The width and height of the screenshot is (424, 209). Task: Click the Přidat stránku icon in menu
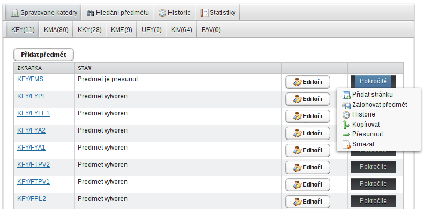[x=346, y=95]
